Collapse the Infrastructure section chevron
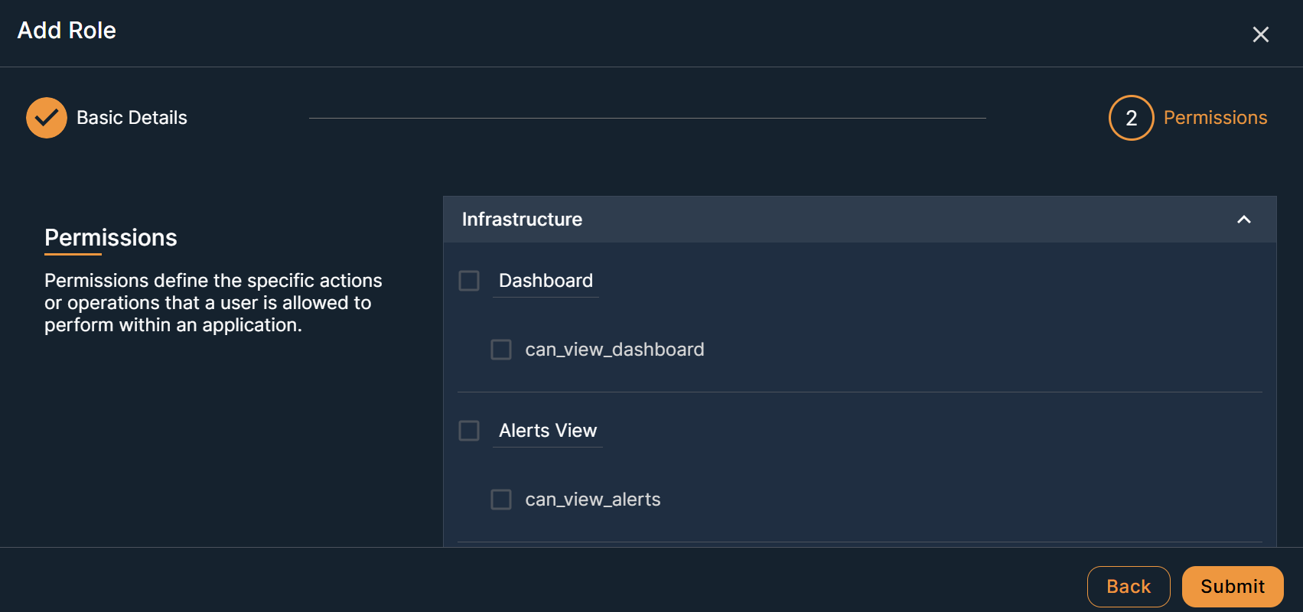The image size is (1303, 612). tap(1244, 220)
